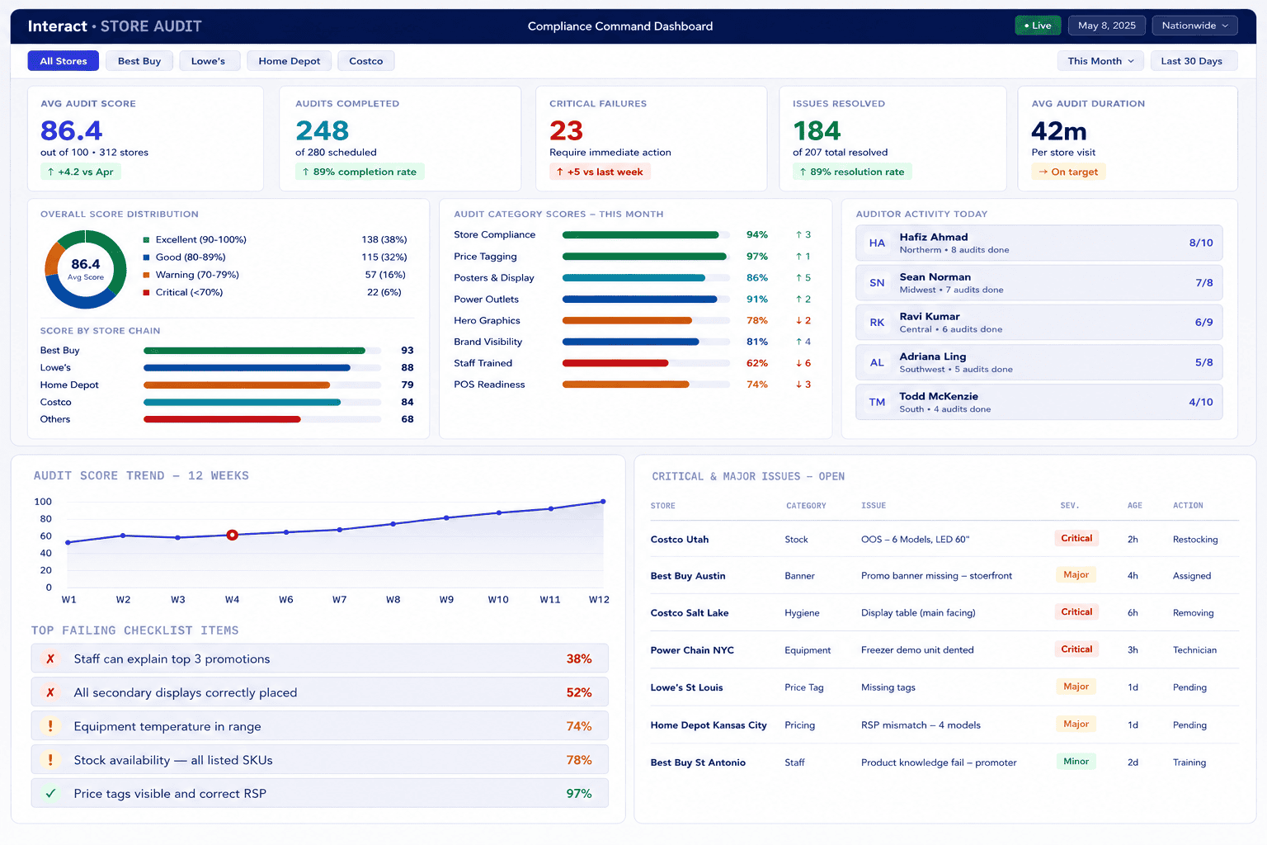Click the 38% value for Staff promotions item
This screenshot has width=1267, height=845.
click(579, 659)
